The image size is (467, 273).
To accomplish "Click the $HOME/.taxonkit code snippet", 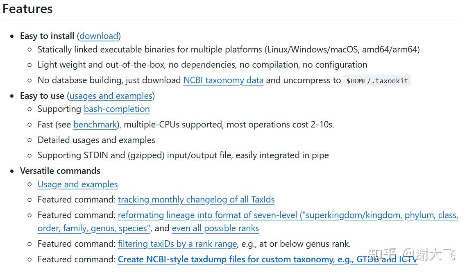I will click(377, 81).
